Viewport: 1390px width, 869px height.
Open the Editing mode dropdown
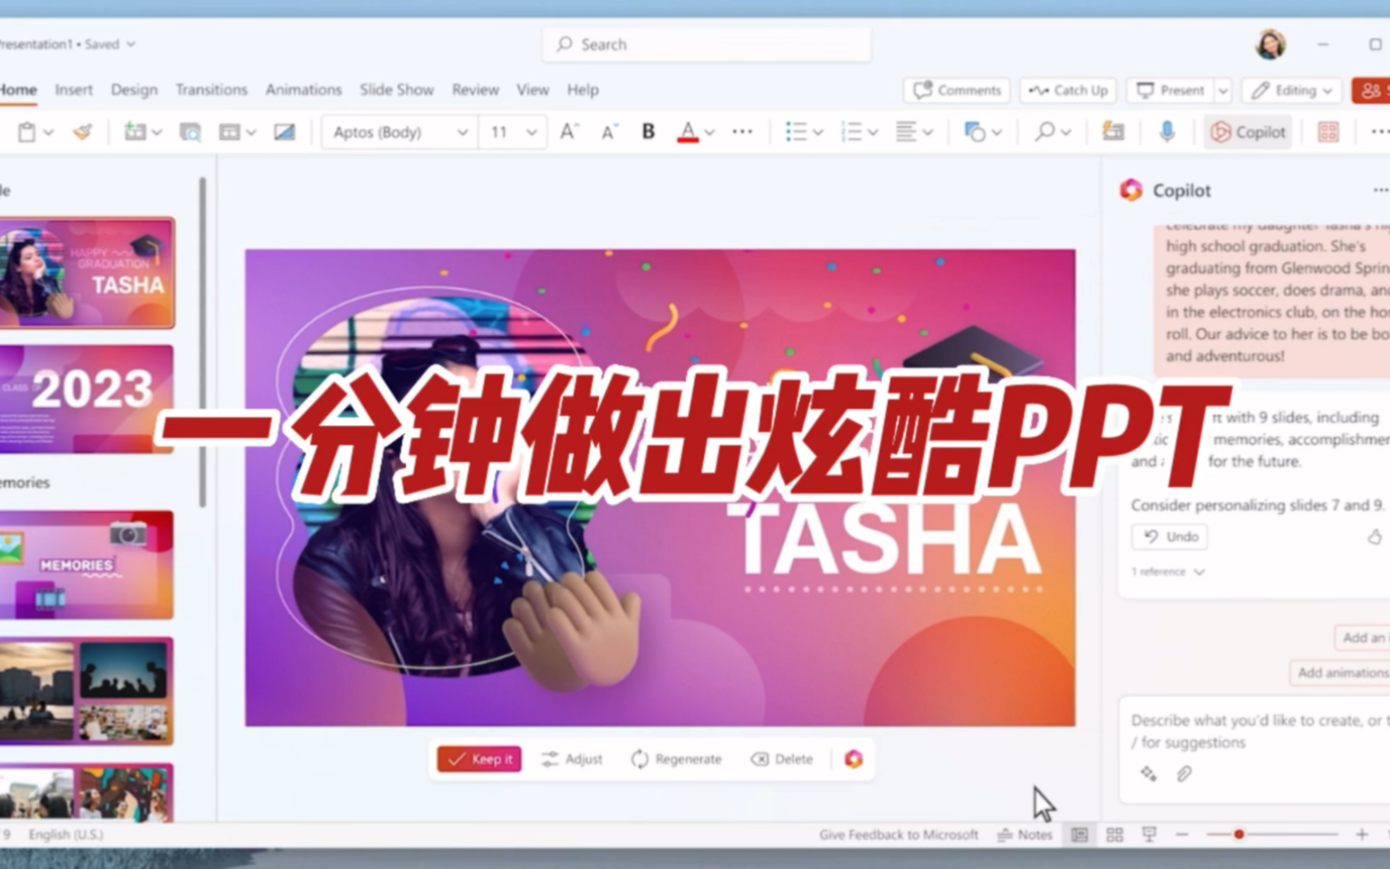(x=1292, y=91)
